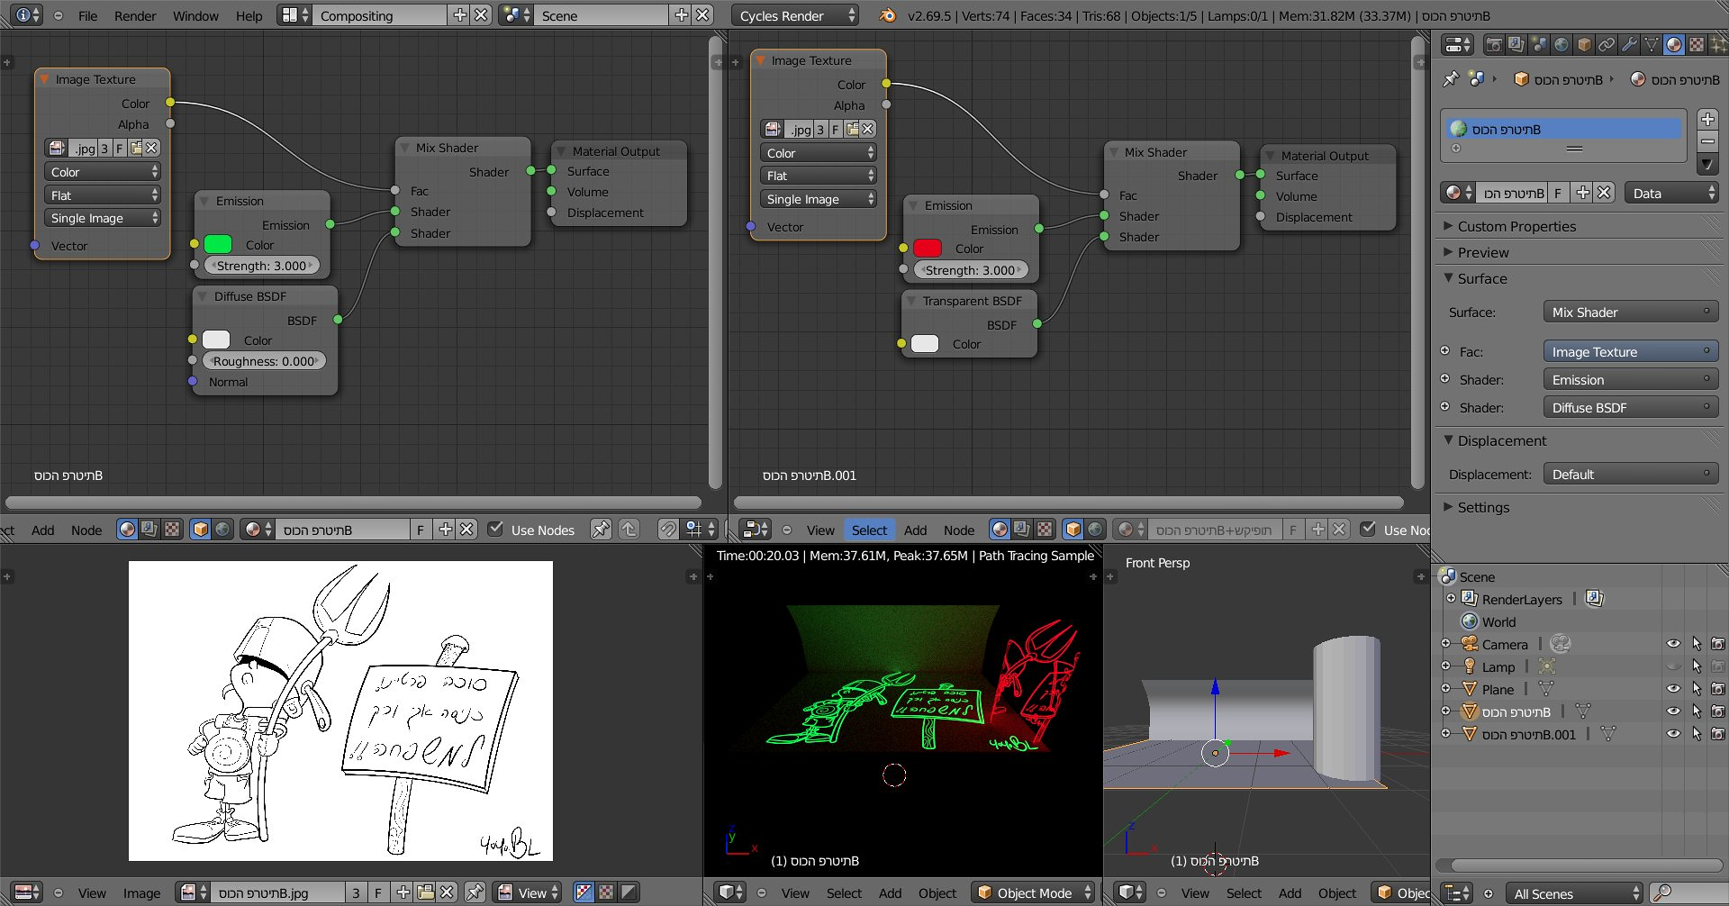
Task: Click the Camera icon in the outliner
Action: point(1470,644)
